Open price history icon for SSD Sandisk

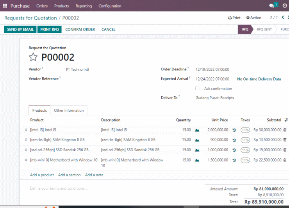(x=234, y=150)
